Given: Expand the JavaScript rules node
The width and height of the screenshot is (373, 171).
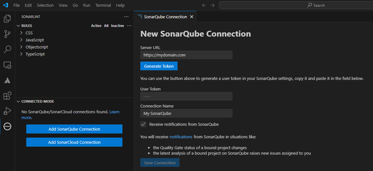Looking at the screenshot, I should tap(21, 40).
